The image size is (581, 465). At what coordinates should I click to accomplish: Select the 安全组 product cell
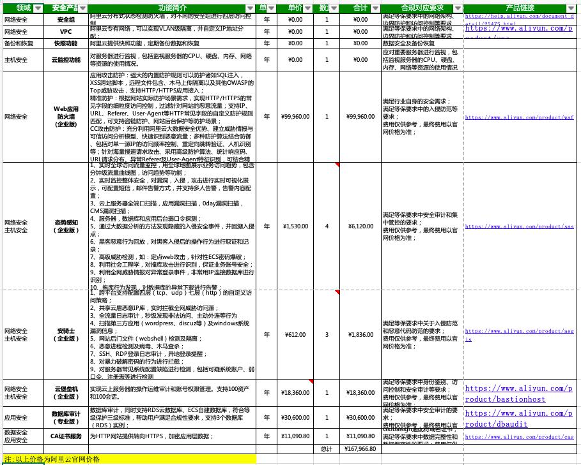coord(66,20)
